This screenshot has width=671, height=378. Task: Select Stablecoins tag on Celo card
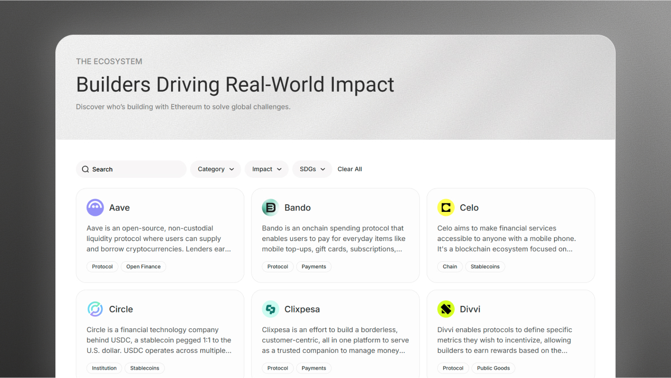pyautogui.click(x=485, y=267)
